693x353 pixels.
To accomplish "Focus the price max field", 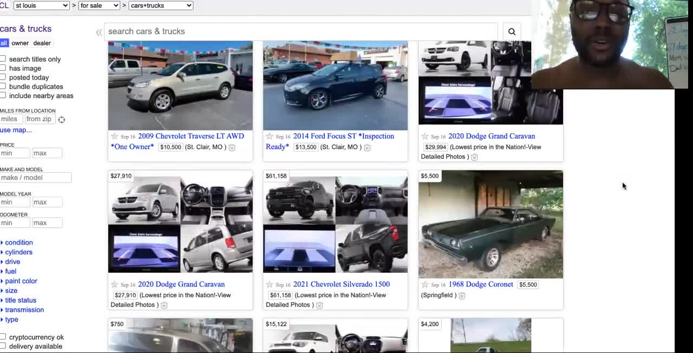I will [x=47, y=153].
